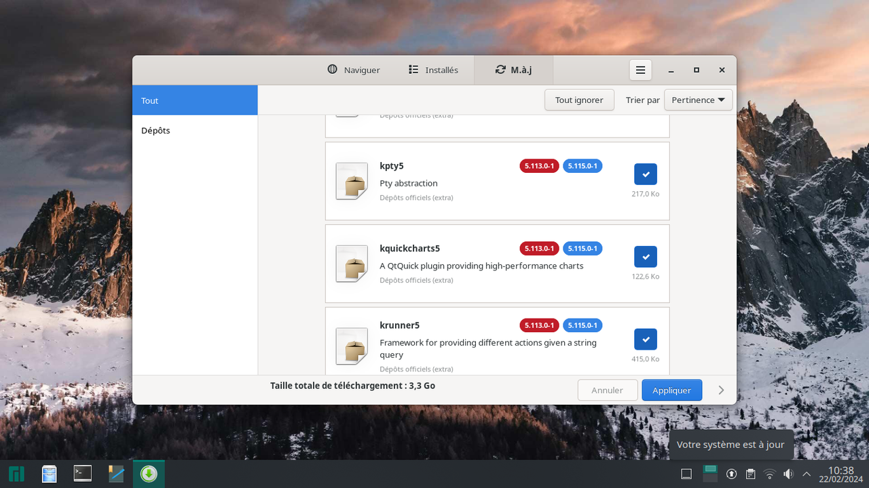Click the krunner5 new version badge 5.115.0-1
The image size is (869, 488).
583,325
